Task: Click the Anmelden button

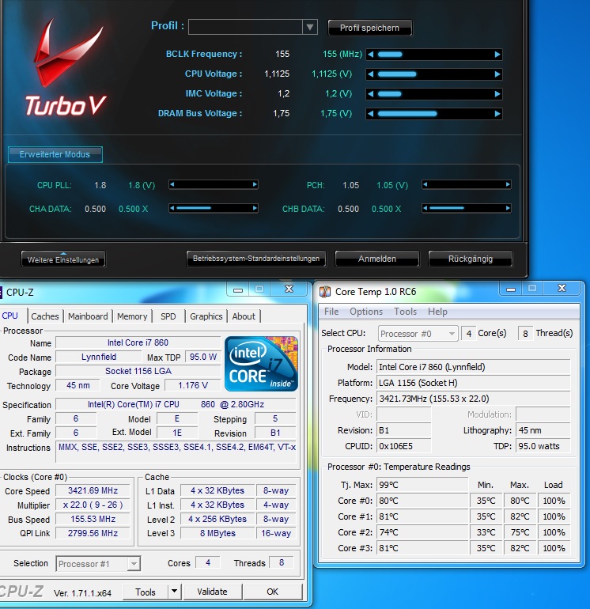Action: [377, 259]
